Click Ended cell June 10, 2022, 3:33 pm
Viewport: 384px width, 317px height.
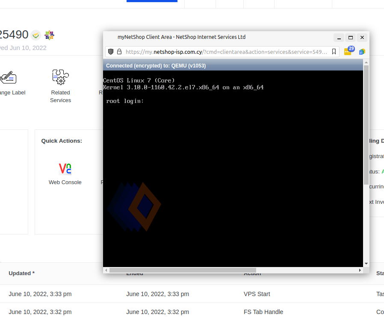click(158, 294)
